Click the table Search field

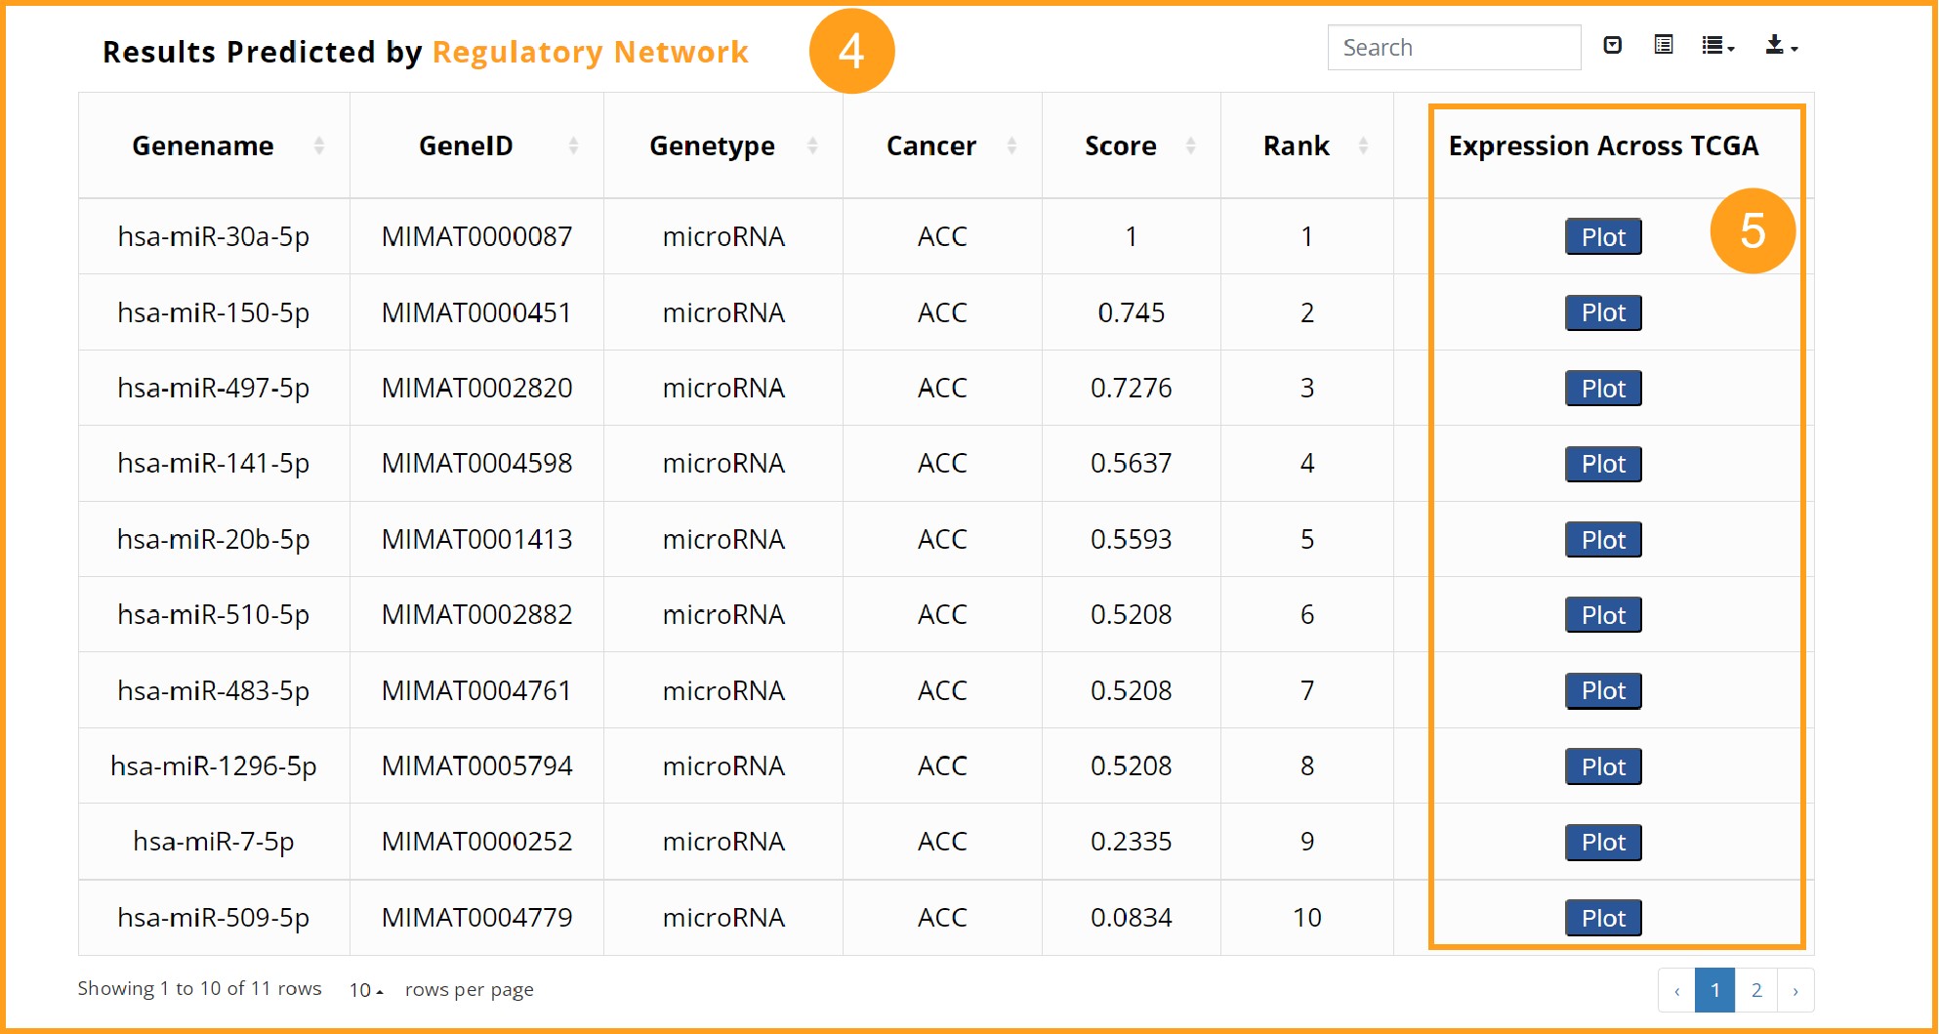[1454, 47]
